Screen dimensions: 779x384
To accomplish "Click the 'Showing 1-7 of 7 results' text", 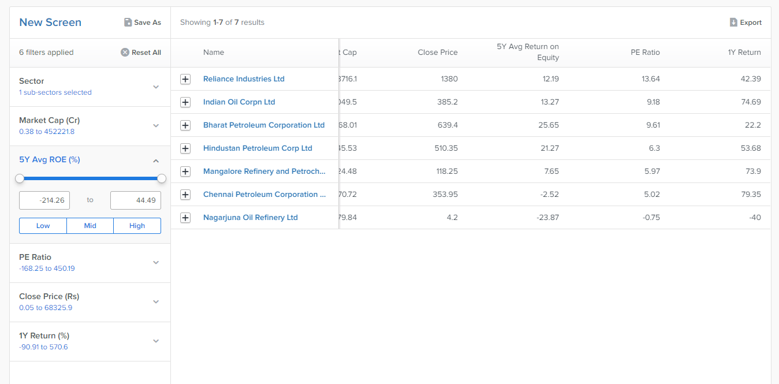I will (222, 23).
